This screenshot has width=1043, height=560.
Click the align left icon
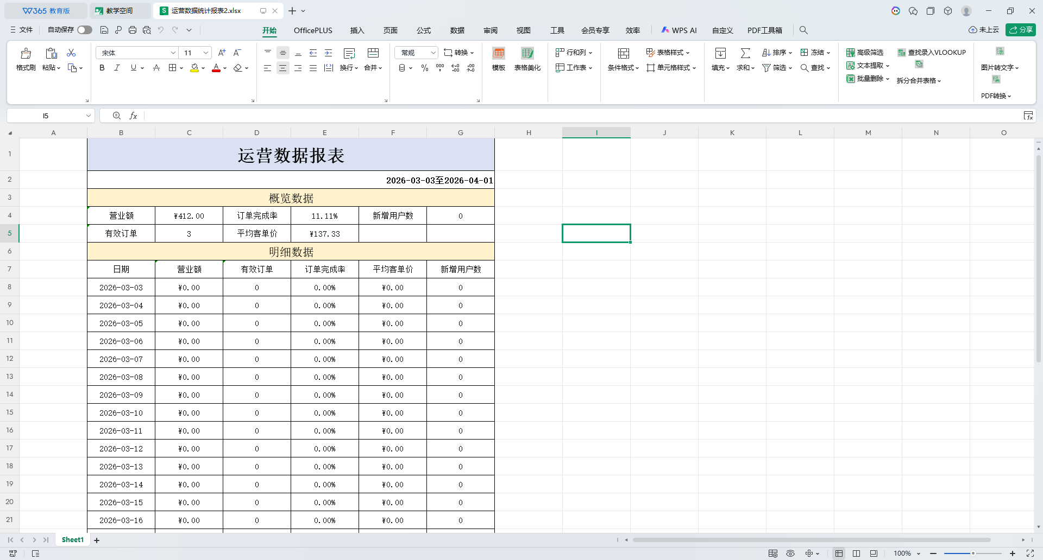click(267, 68)
